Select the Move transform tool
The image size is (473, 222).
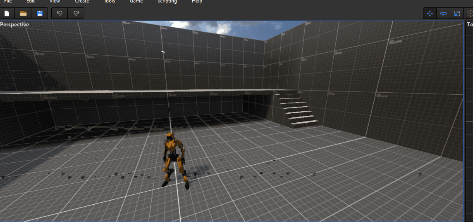coord(430,14)
